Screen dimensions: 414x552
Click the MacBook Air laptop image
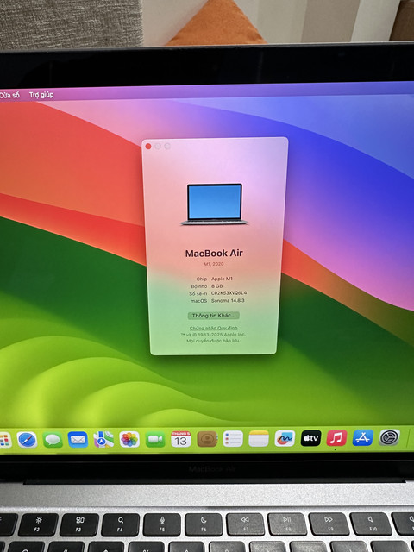pyautogui.click(x=215, y=204)
